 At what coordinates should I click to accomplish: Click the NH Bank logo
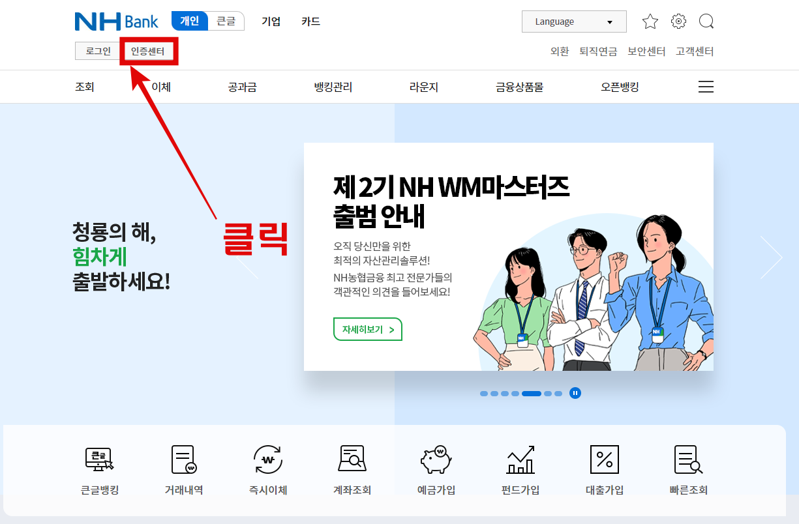116,21
